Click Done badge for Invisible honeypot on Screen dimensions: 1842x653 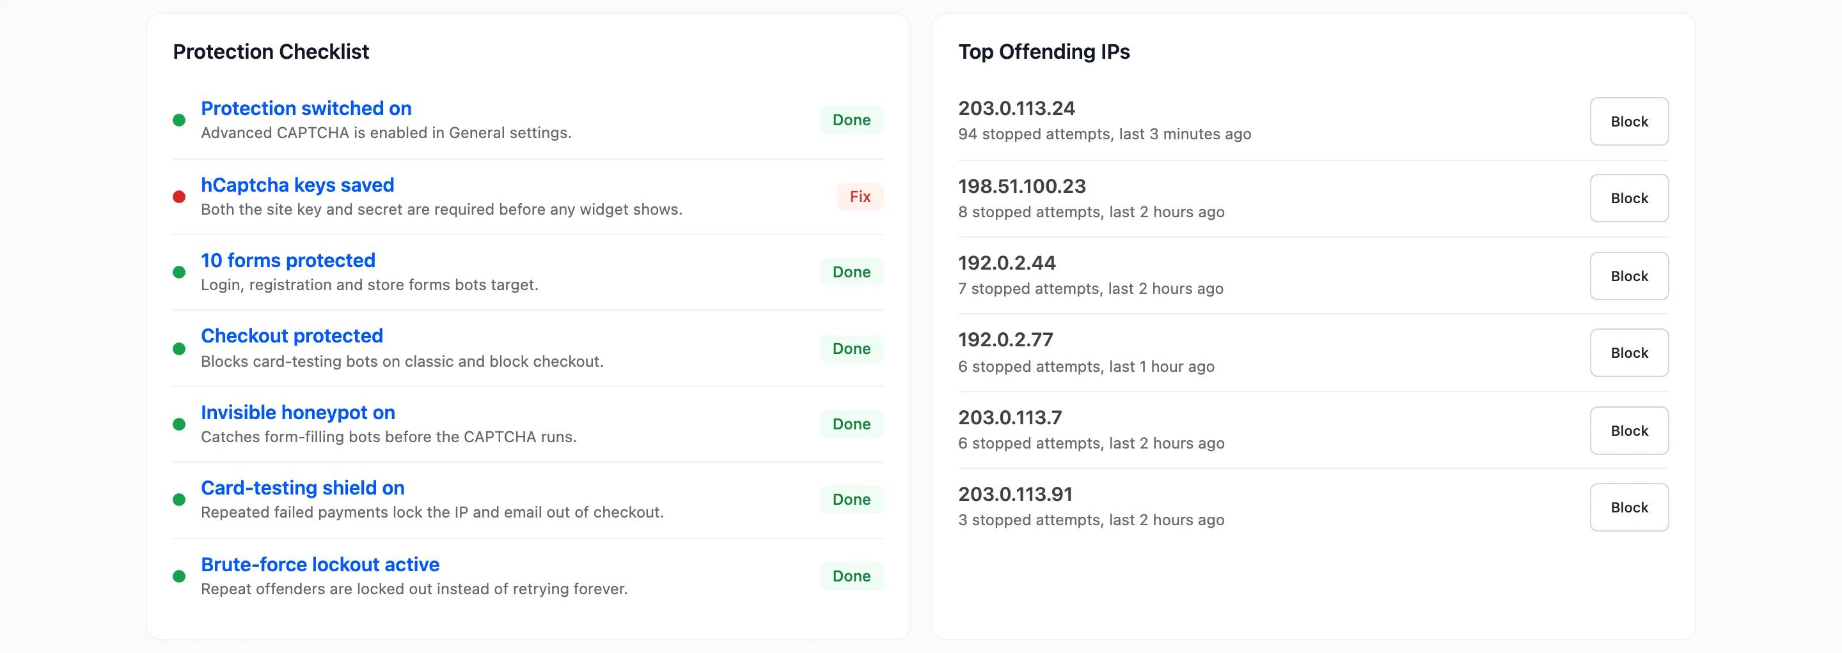tap(852, 424)
